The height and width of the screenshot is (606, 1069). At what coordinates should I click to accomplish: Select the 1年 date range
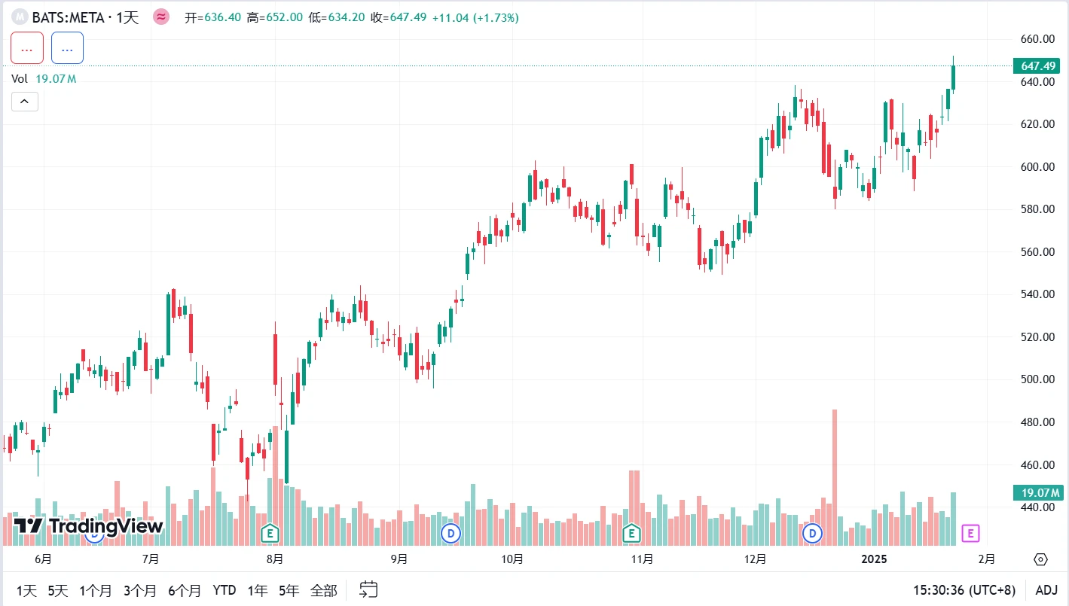pos(258,590)
